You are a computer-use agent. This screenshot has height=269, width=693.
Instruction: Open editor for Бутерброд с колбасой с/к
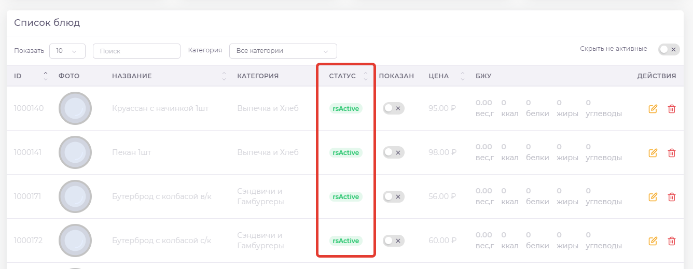(x=653, y=241)
